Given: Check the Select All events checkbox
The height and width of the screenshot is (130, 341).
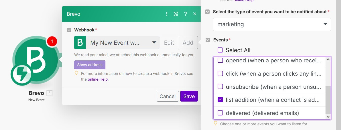Looking at the screenshot, I should pos(220,50).
